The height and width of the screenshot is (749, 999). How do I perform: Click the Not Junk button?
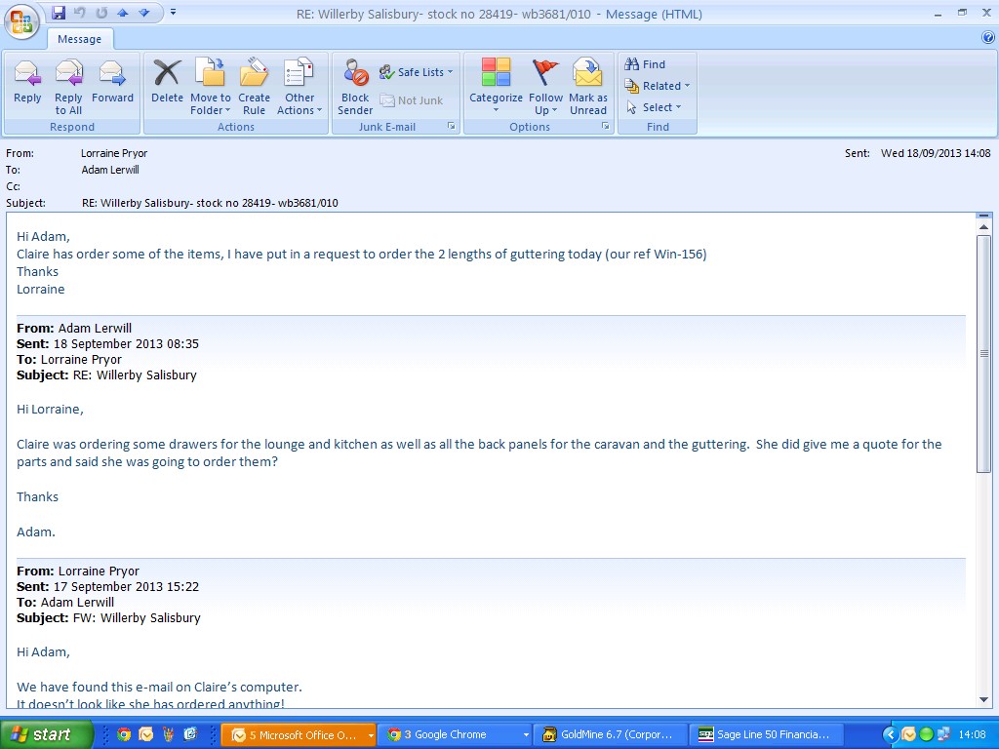click(x=411, y=100)
